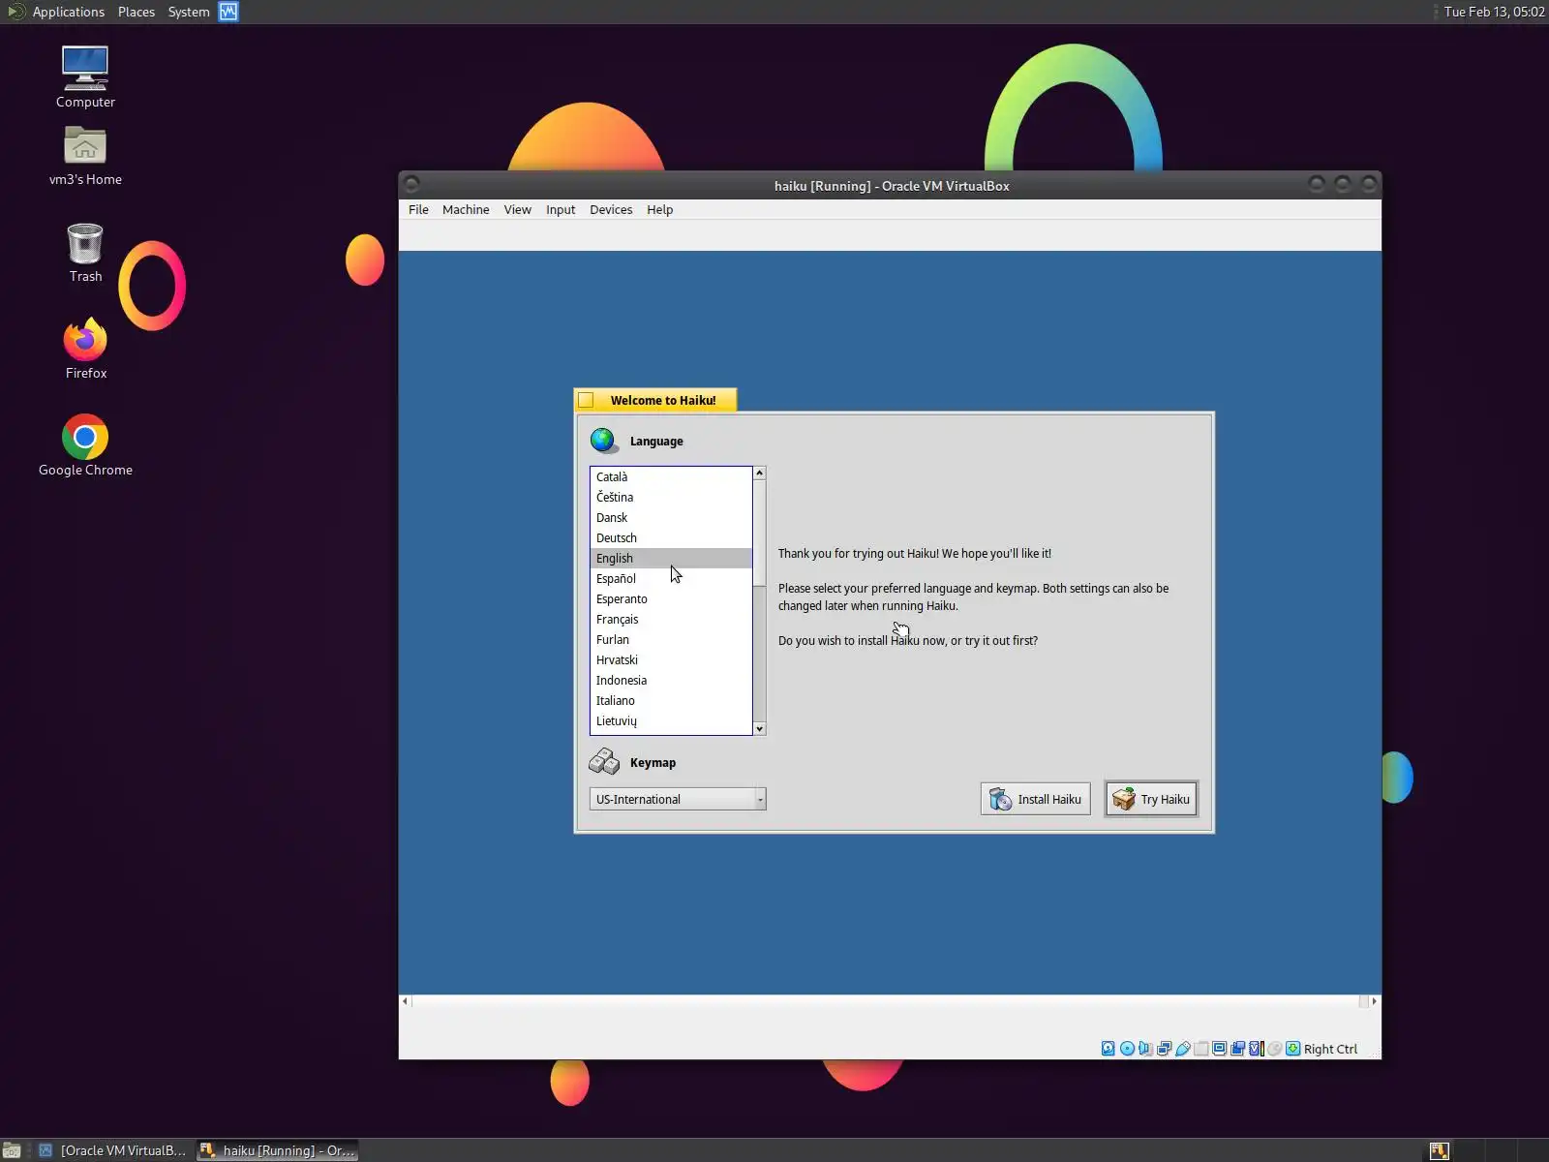Viewport: 1549px width, 1162px height.
Task: Click the language list scroll up arrow
Action: [760, 473]
